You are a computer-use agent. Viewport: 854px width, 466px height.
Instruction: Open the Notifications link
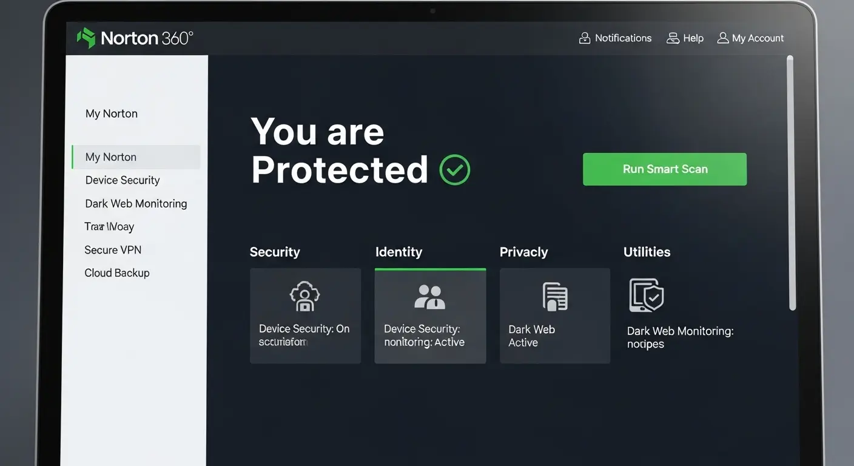click(x=623, y=38)
